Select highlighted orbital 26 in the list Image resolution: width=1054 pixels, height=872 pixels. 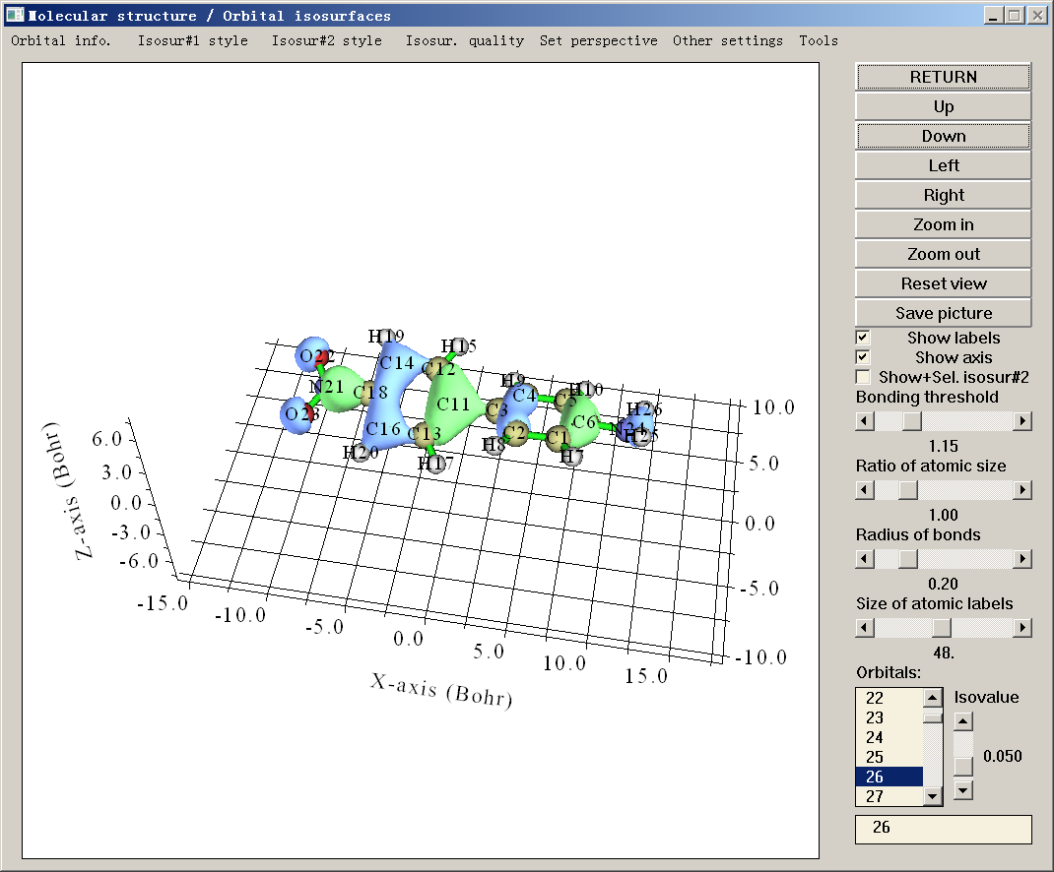tap(889, 777)
